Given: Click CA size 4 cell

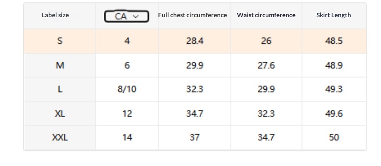Looking at the screenshot, I should point(127,41).
